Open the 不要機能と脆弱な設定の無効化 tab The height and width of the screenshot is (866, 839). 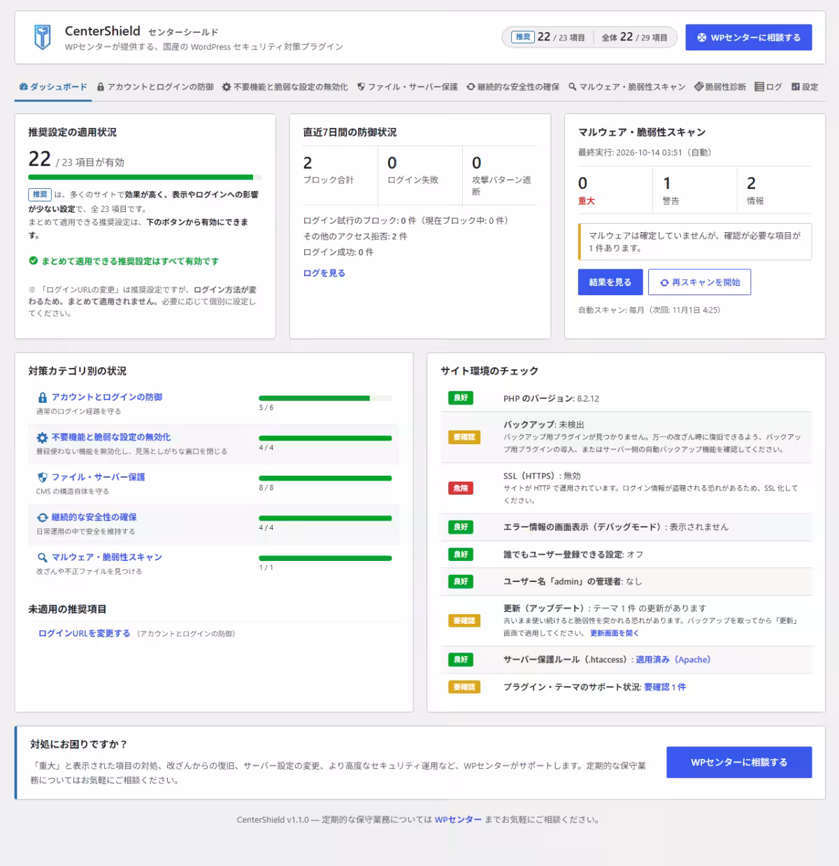(285, 87)
